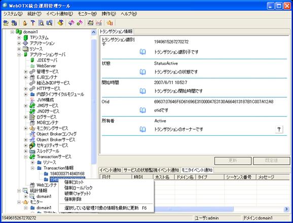Click the double document magnifier toolbar icon
This screenshot has width=293, height=223.
point(49,23)
